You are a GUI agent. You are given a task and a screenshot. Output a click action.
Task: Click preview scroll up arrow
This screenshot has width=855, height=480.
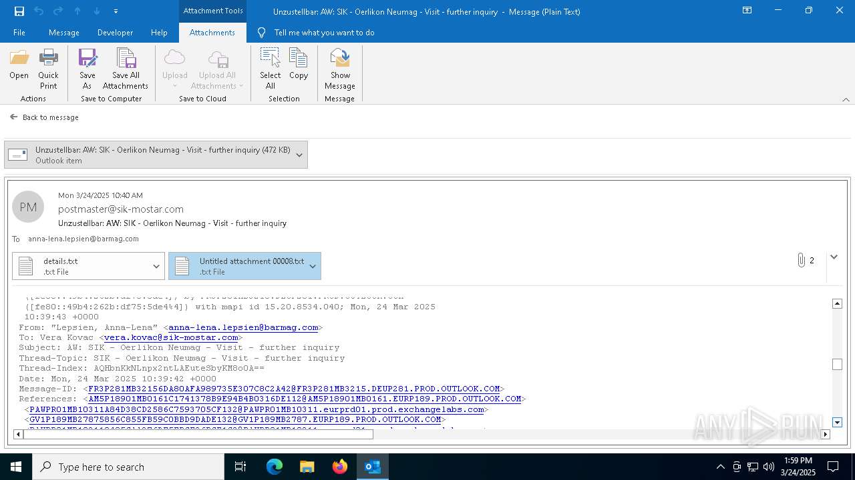pos(837,303)
